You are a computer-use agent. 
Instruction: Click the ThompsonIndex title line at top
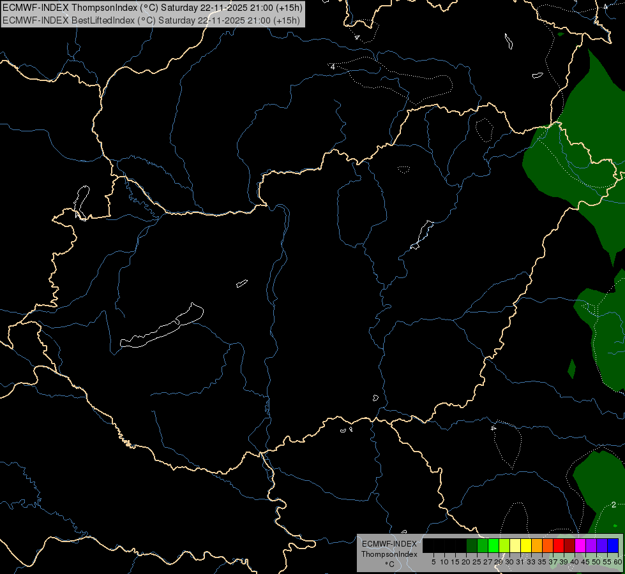point(153,8)
